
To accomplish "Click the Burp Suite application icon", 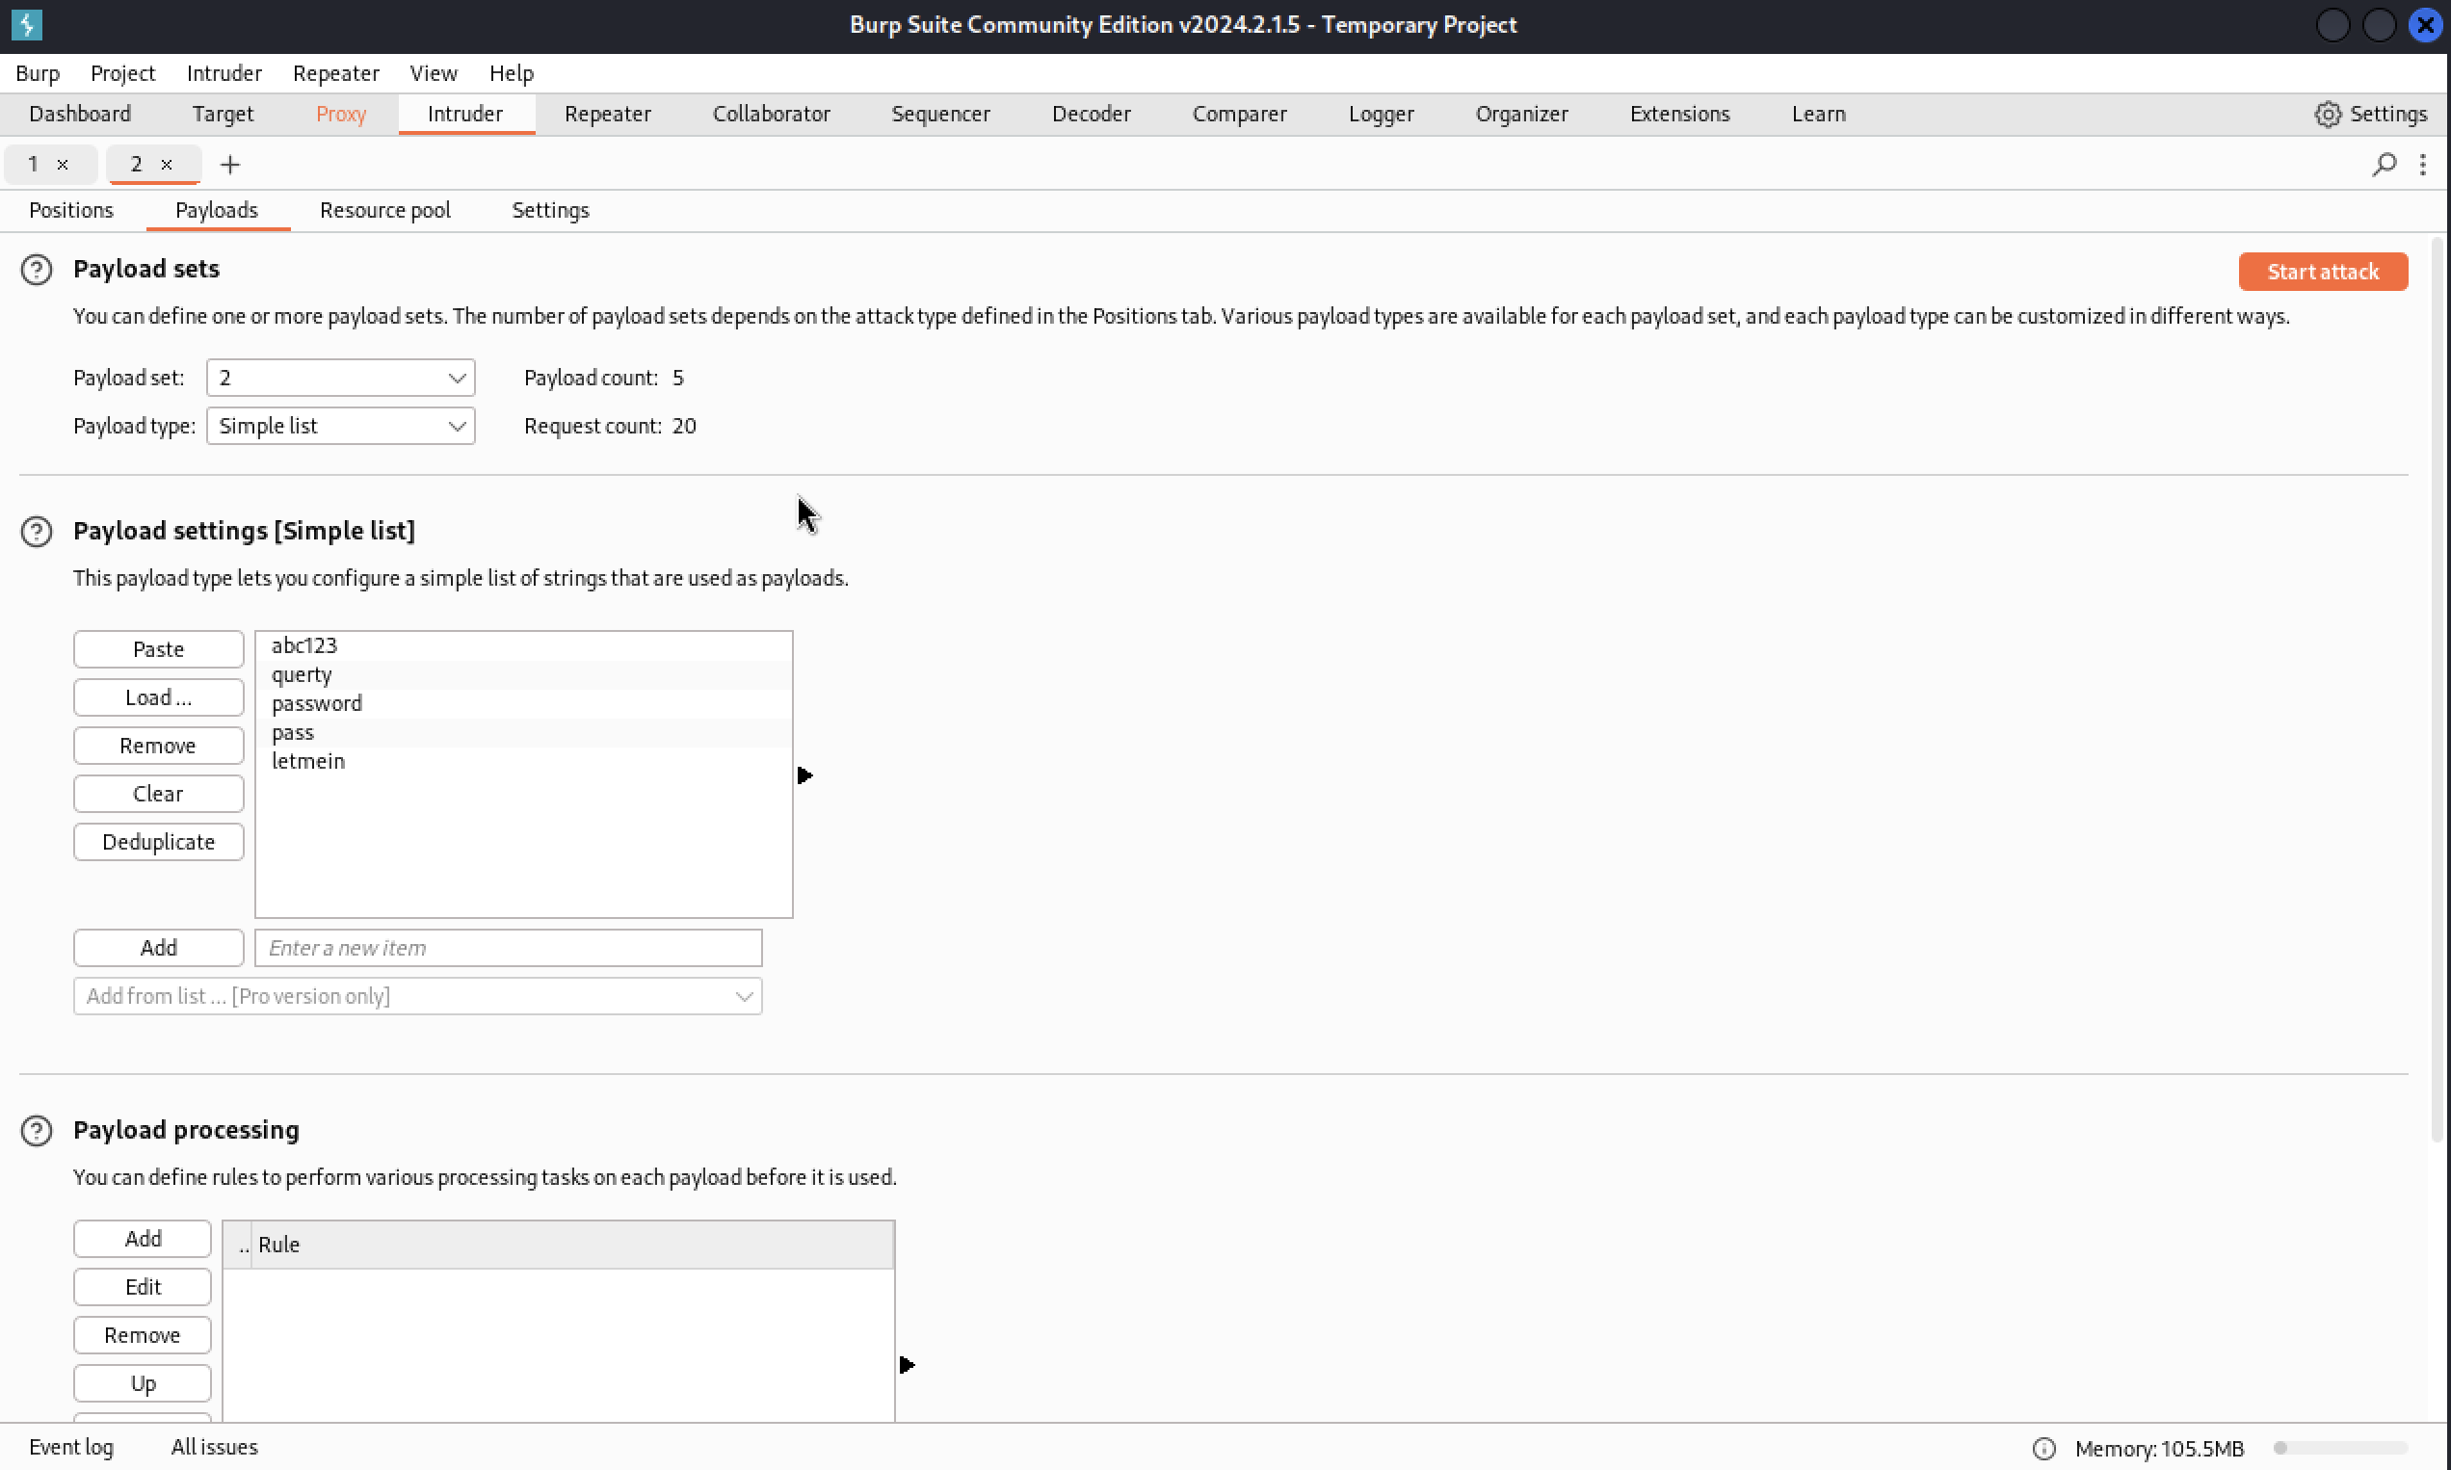I will pos(26,23).
